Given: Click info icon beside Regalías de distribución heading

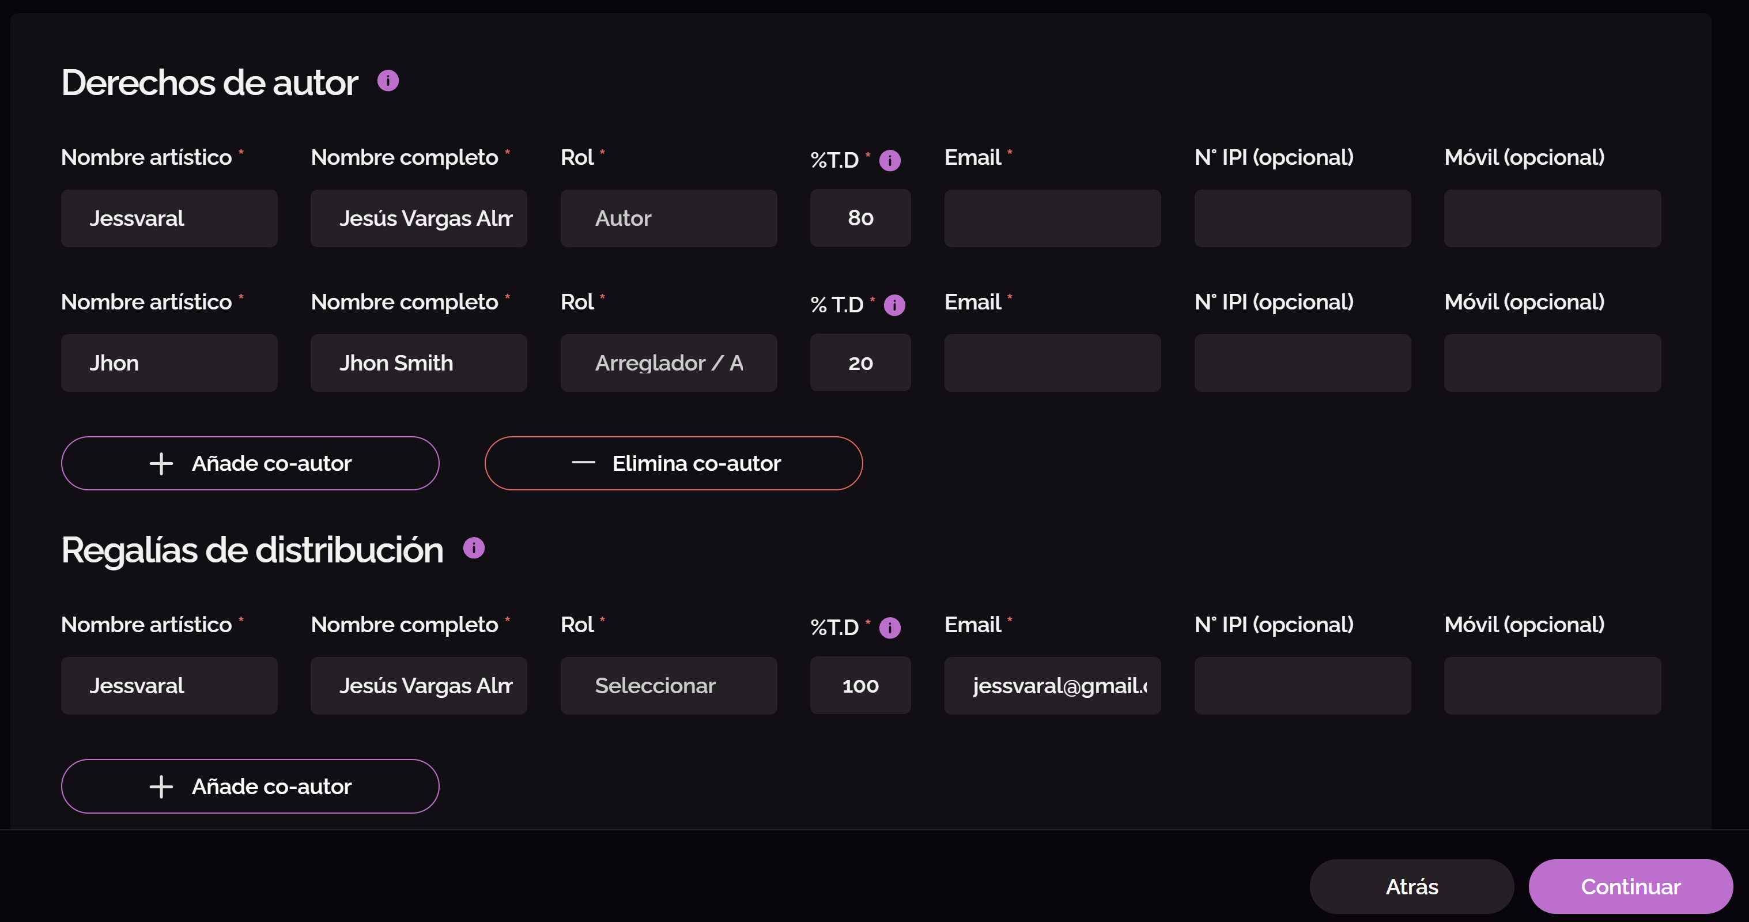Looking at the screenshot, I should tap(473, 547).
